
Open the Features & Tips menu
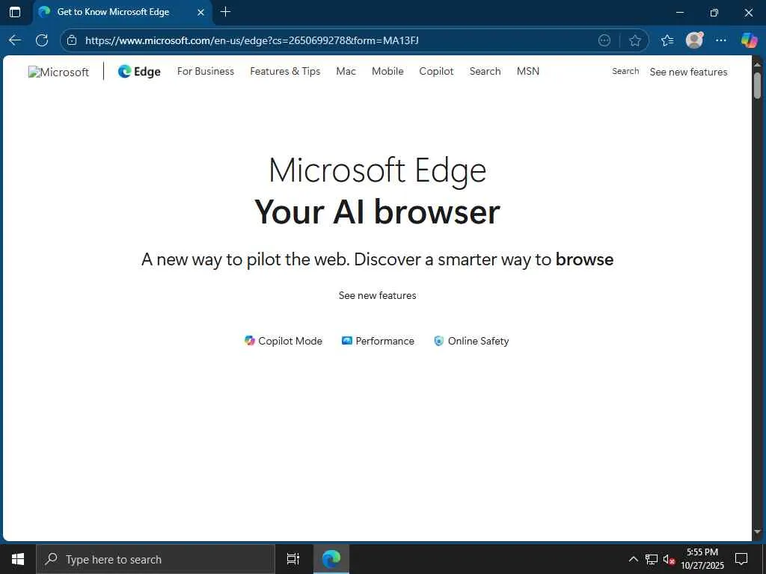[285, 71]
